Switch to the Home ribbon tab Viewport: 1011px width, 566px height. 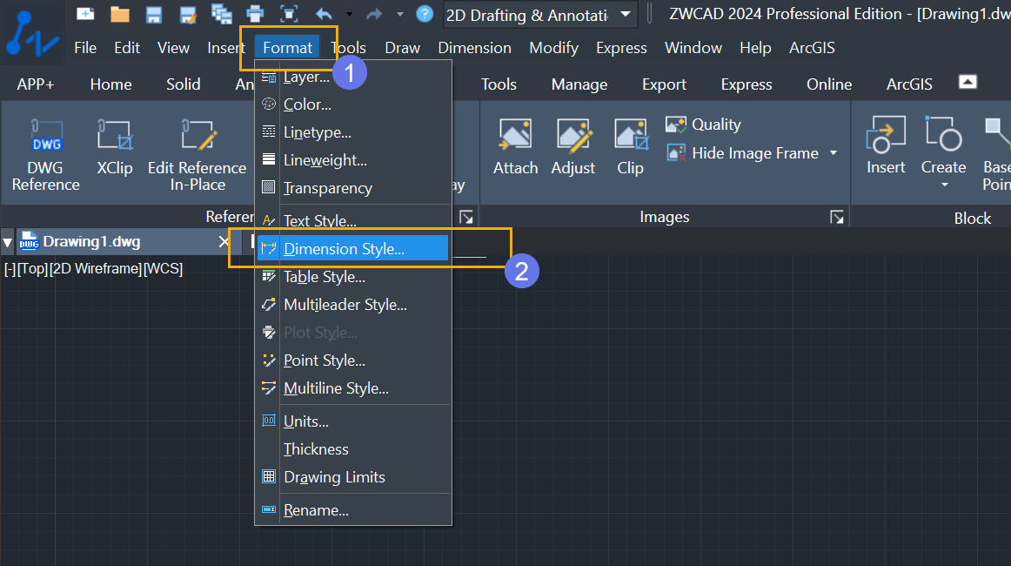pos(110,84)
